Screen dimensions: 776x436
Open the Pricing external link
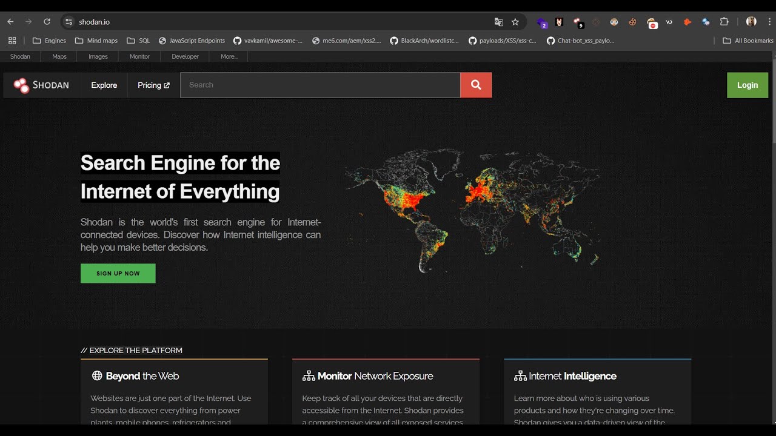point(153,85)
